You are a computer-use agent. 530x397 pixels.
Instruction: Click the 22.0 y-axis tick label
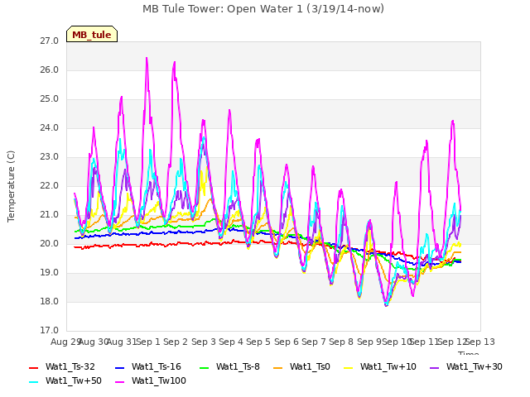tap(50, 186)
